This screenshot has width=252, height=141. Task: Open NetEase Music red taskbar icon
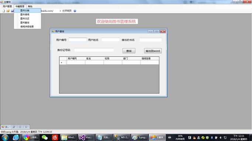tap(55, 137)
